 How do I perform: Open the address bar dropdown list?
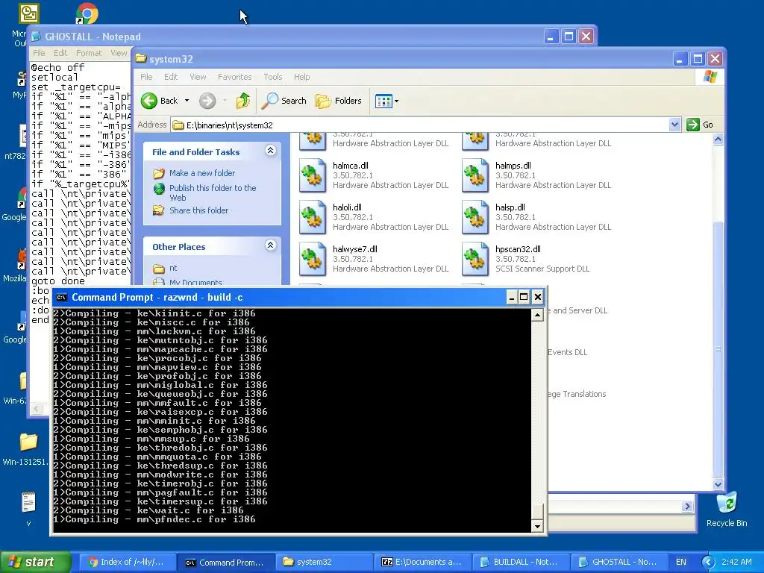pos(674,125)
